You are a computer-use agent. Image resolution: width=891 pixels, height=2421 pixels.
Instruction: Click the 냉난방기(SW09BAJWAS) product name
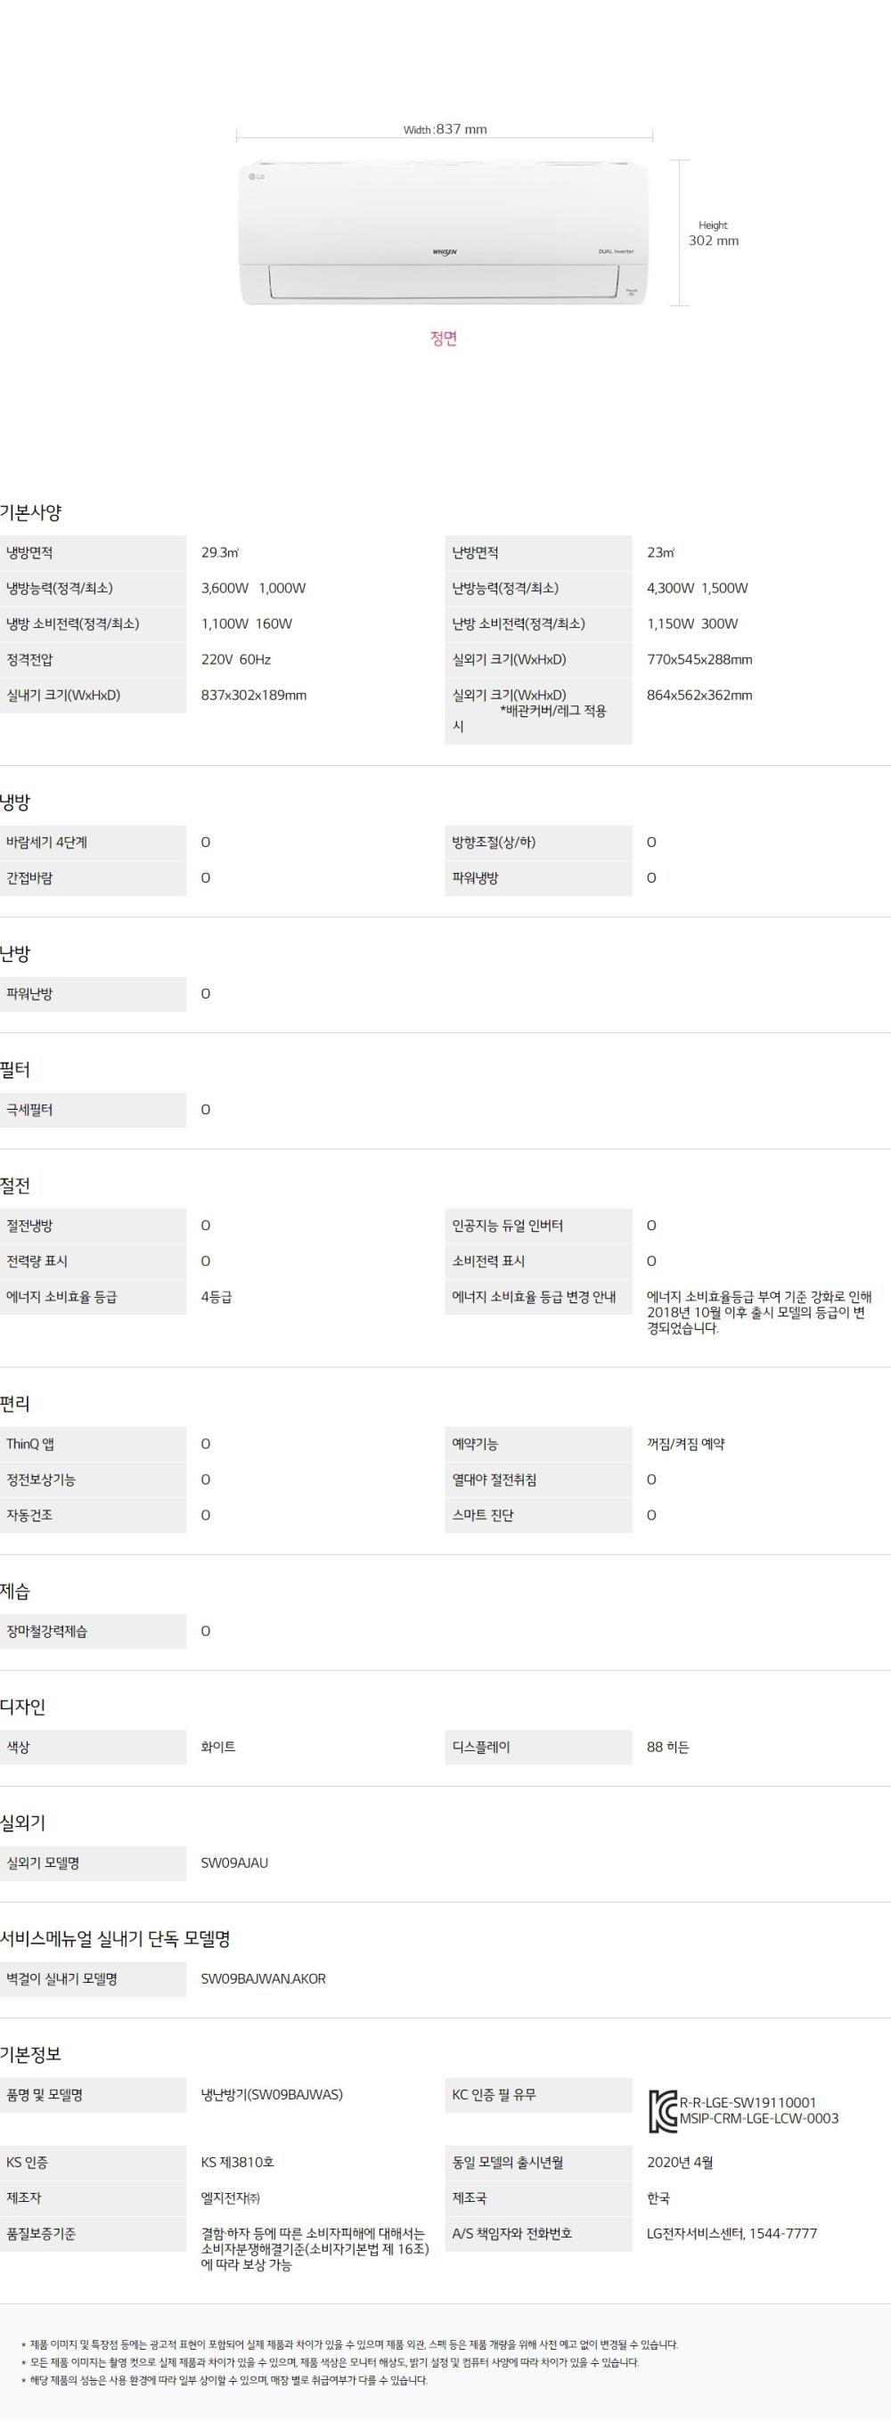tap(272, 2094)
